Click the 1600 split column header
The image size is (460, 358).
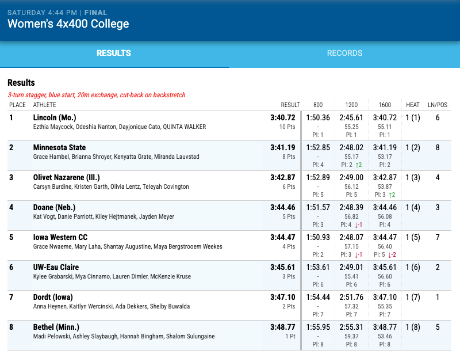point(385,105)
